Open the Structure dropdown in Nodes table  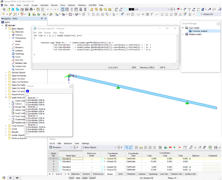tap(72, 147)
